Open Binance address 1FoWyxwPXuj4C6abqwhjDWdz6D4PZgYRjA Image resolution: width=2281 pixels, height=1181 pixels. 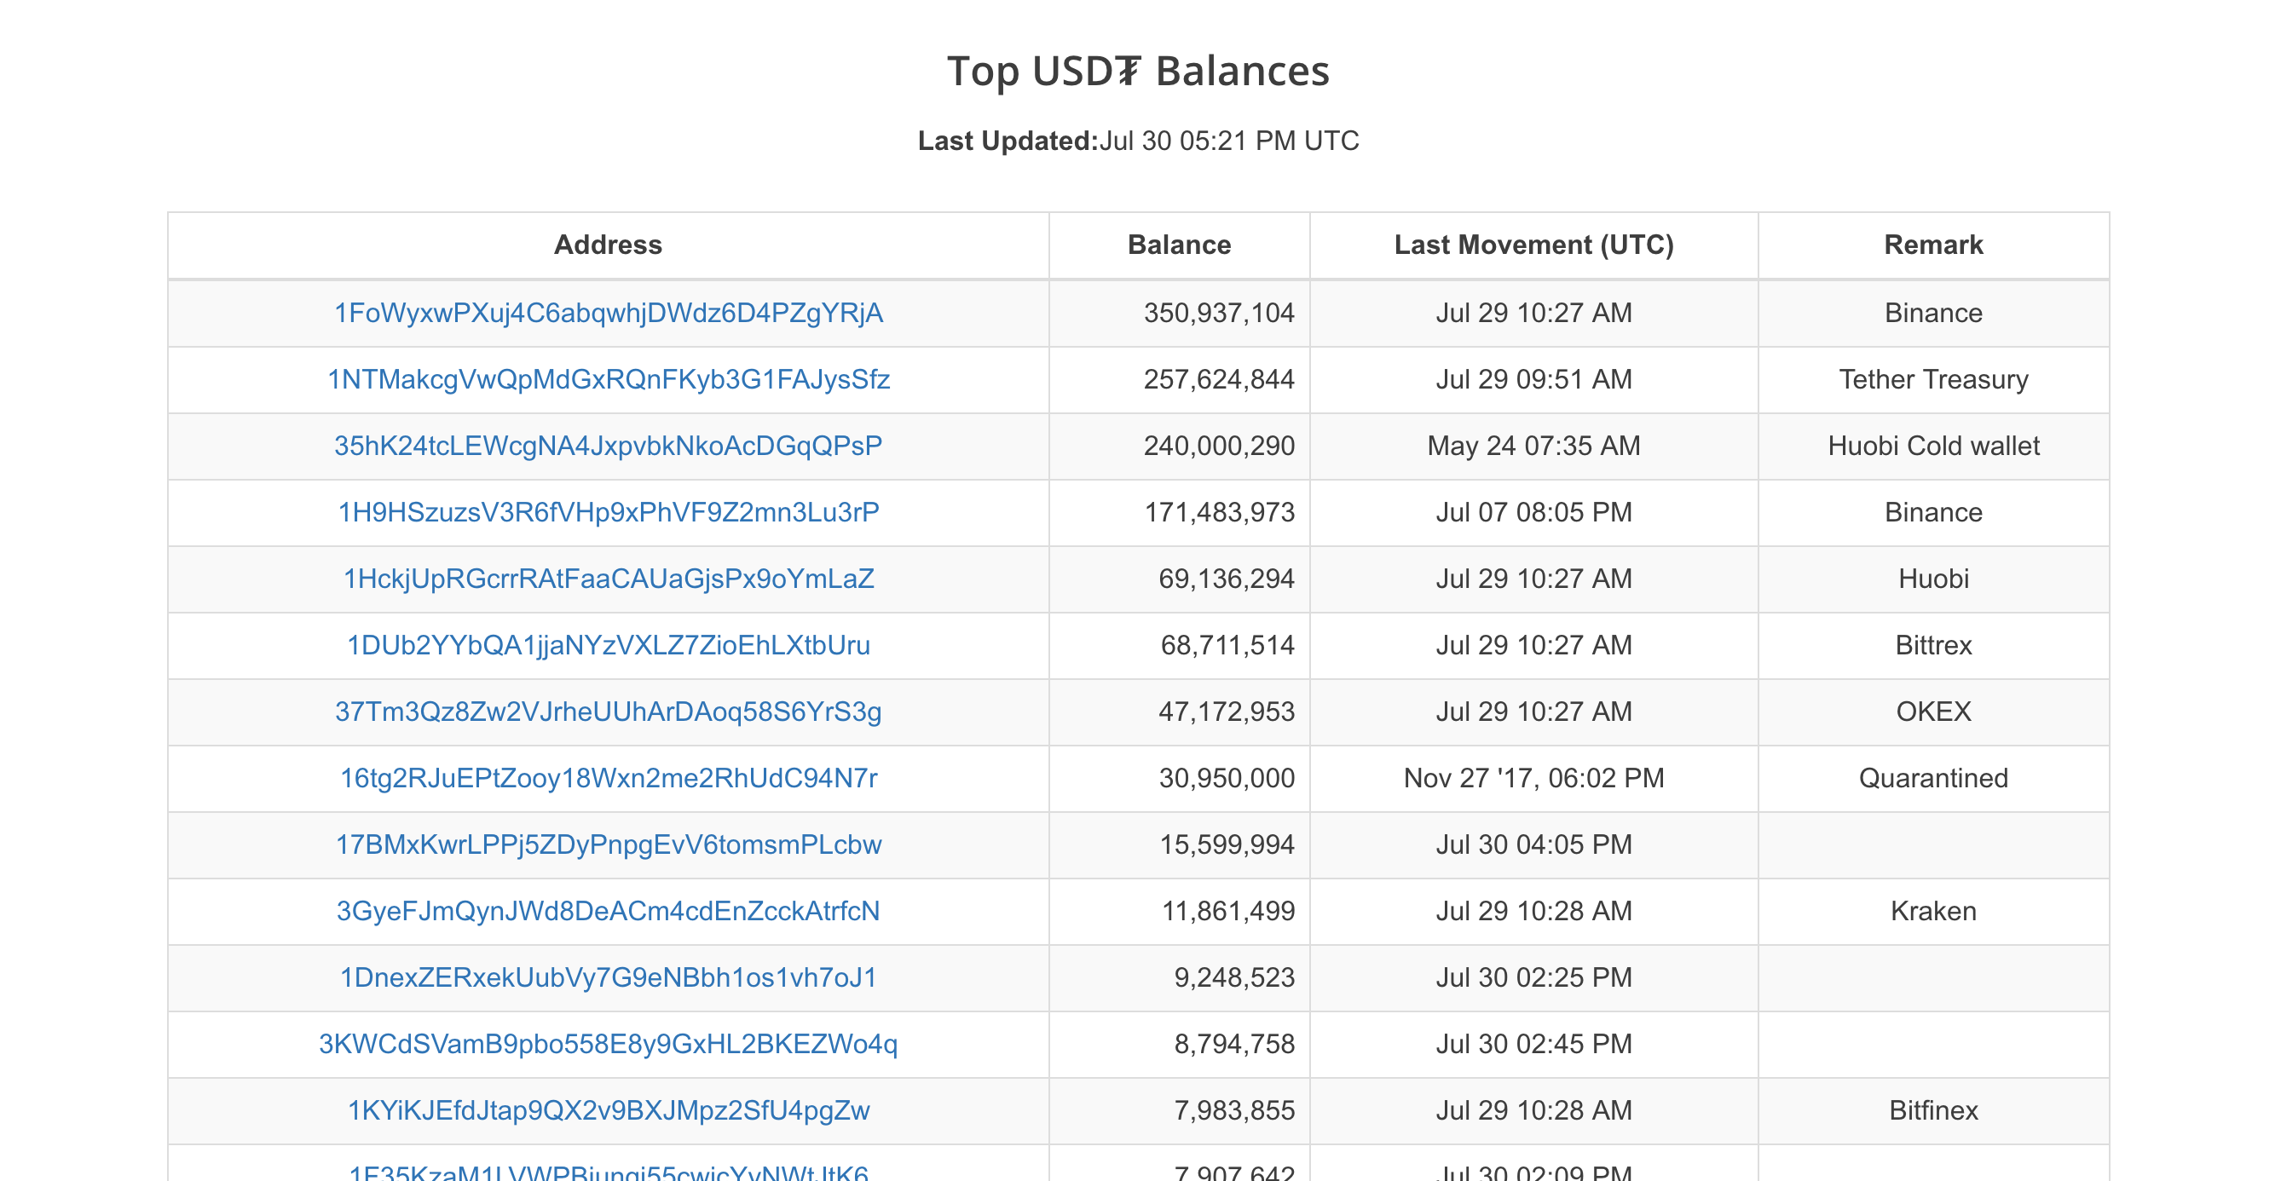(609, 314)
